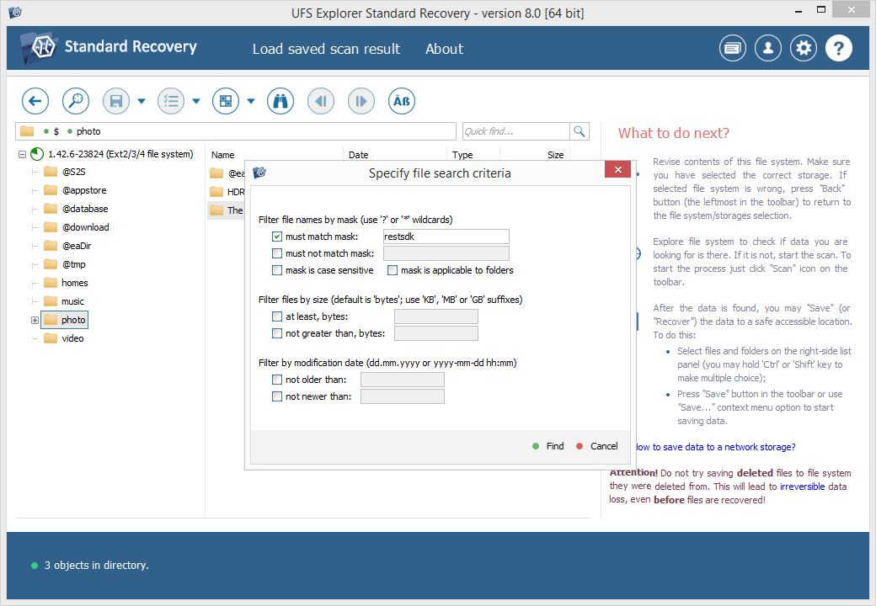Click the binoculars find toolbar icon
The height and width of the screenshot is (606, 876).
[280, 101]
